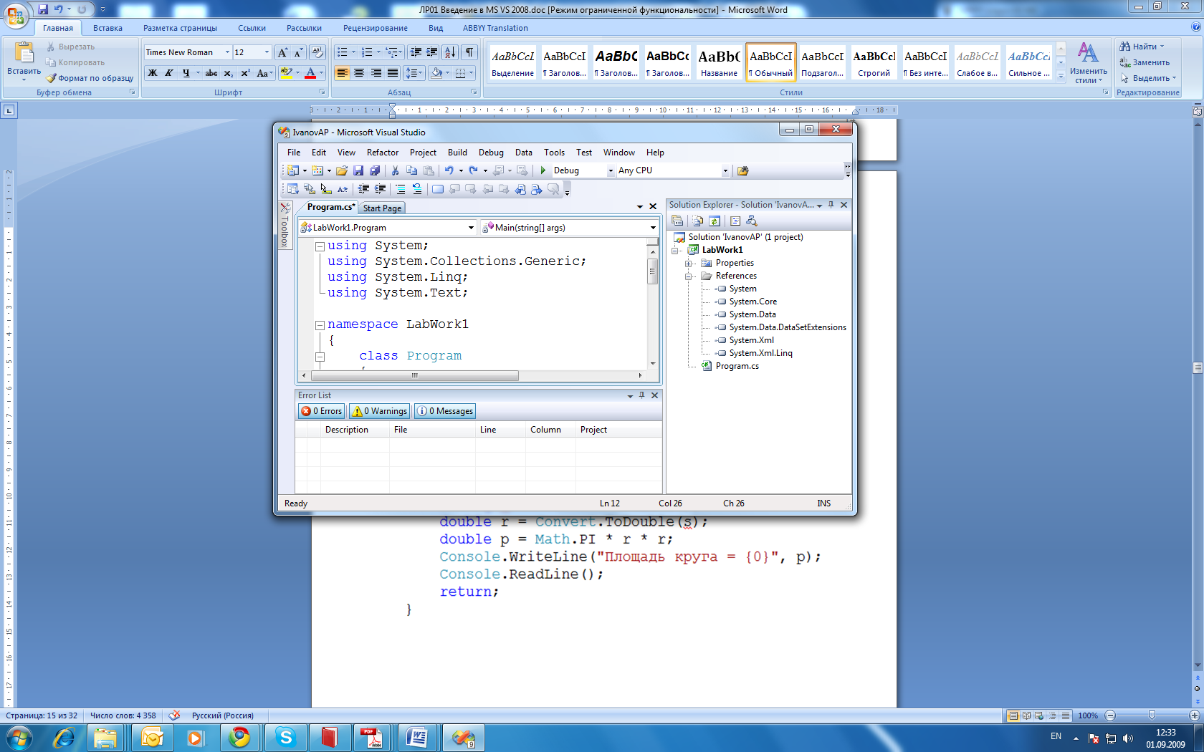
Task: Open the Tools menu in Visual Studio
Action: click(x=554, y=153)
